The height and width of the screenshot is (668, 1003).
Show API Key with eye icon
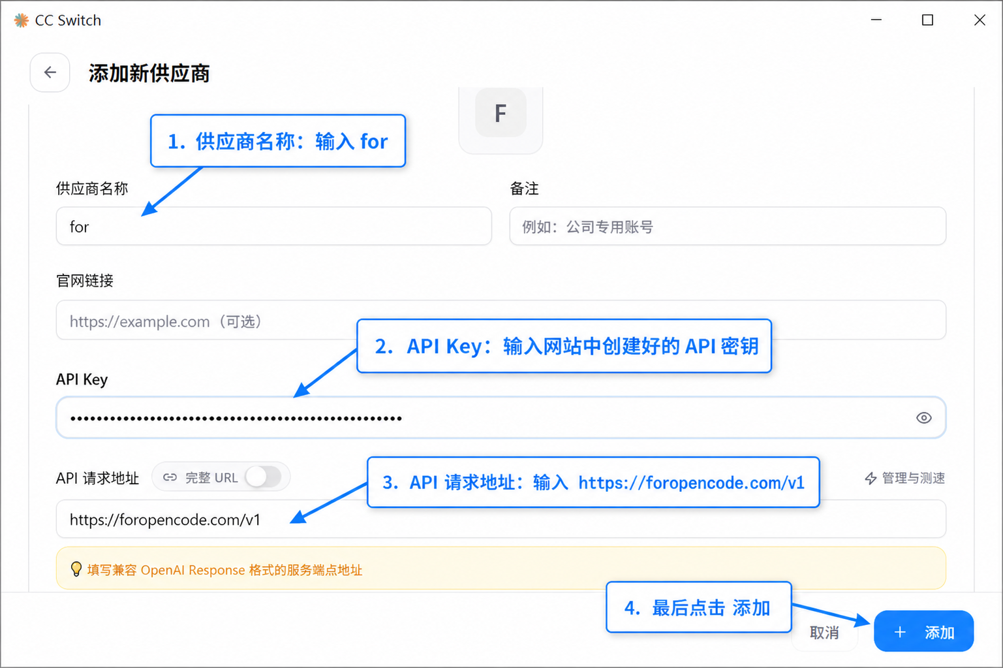tap(923, 418)
